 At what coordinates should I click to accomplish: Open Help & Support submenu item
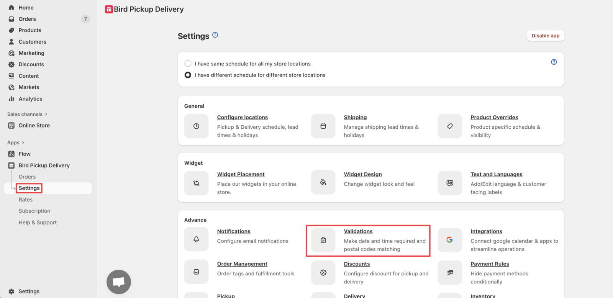coord(38,223)
